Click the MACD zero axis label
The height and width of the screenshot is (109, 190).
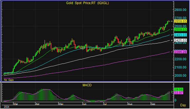175,100
